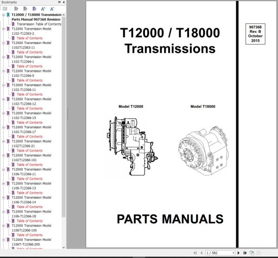This screenshot has height=258, width=278.
Task: Collapse the 1102-T12366-5 bookmark node
Action: pos(3,71)
